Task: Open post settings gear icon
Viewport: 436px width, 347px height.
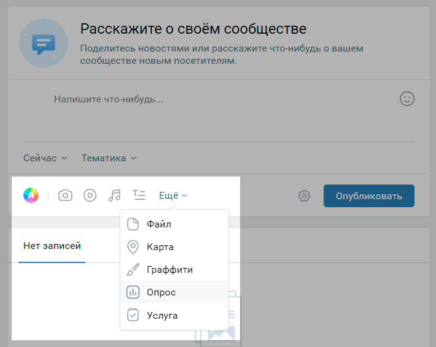Action: click(x=304, y=196)
